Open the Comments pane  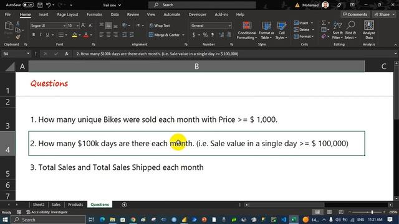coord(355,14)
